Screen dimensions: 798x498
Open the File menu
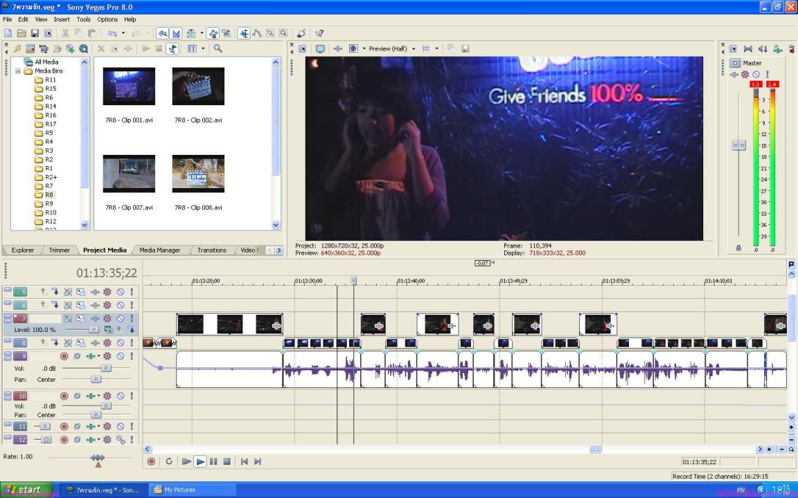7,19
